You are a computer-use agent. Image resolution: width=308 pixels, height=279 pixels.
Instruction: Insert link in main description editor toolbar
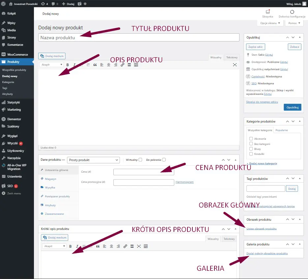pos(122,65)
